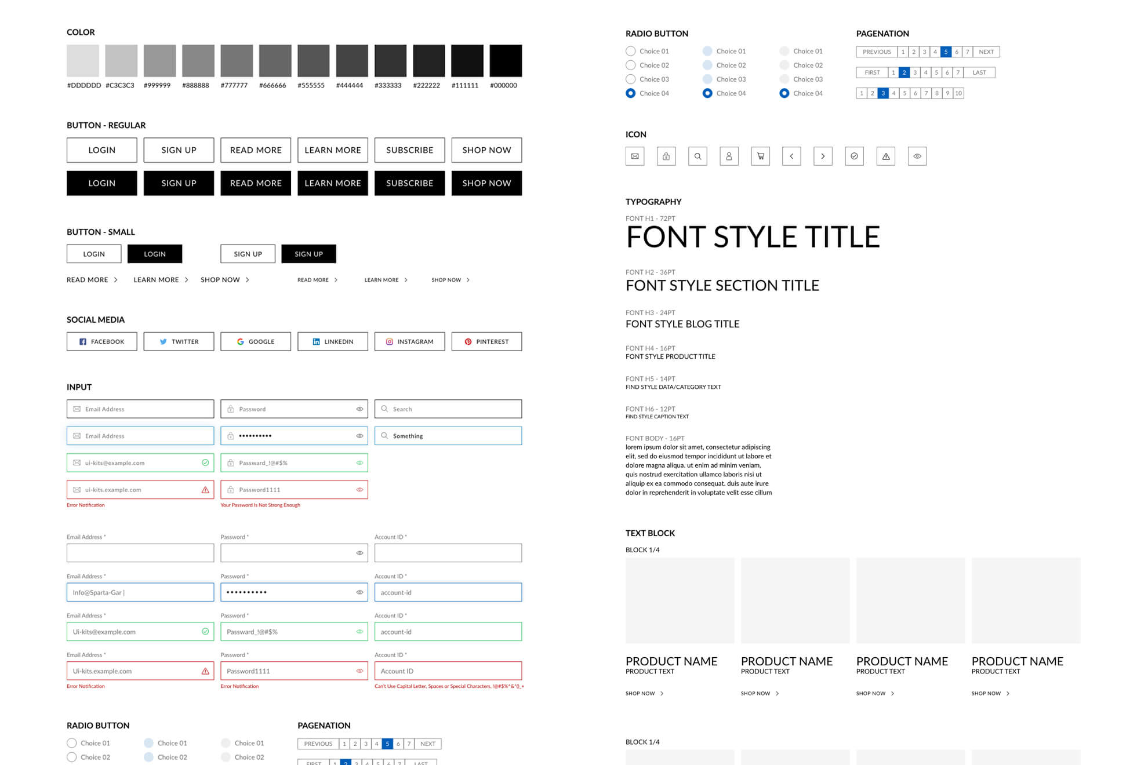Click the shopping cart icon
1148x765 pixels.
[760, 156]
